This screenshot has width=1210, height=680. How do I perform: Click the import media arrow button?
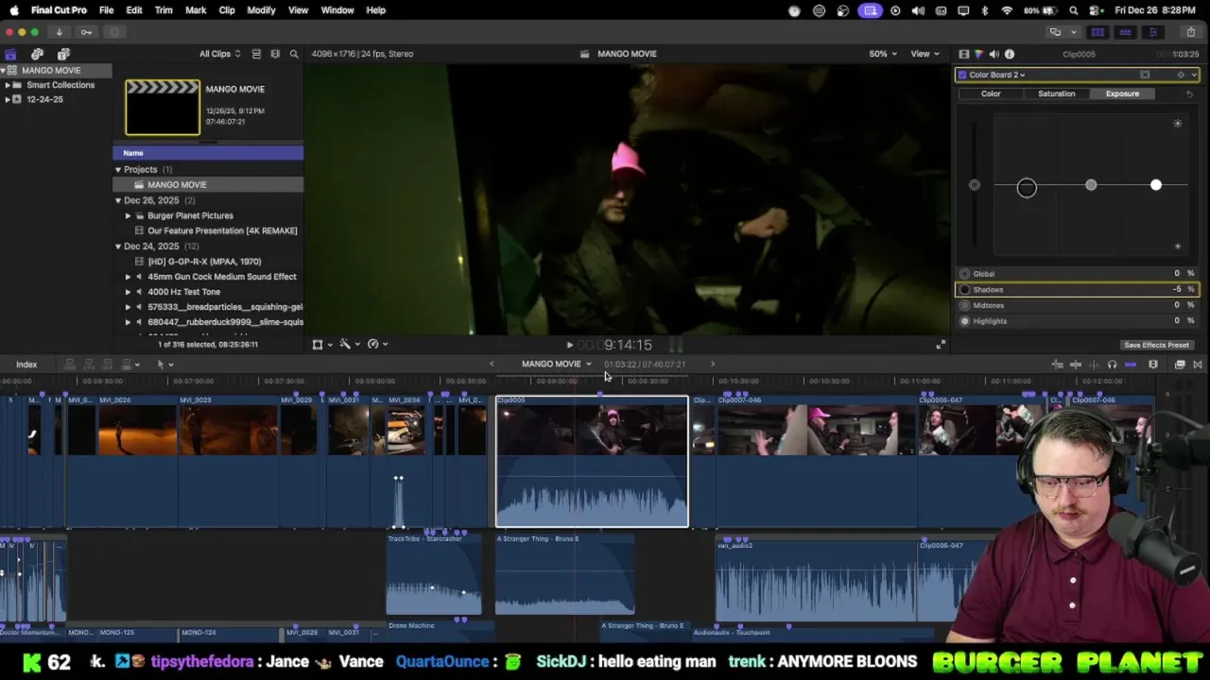pyautogui.click(x=59, y=32)
